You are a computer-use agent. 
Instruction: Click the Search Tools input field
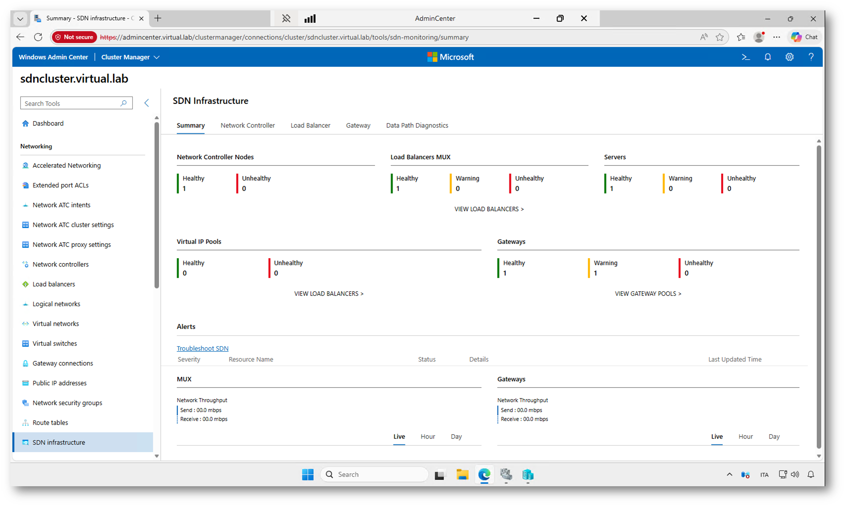coord(71,103)
